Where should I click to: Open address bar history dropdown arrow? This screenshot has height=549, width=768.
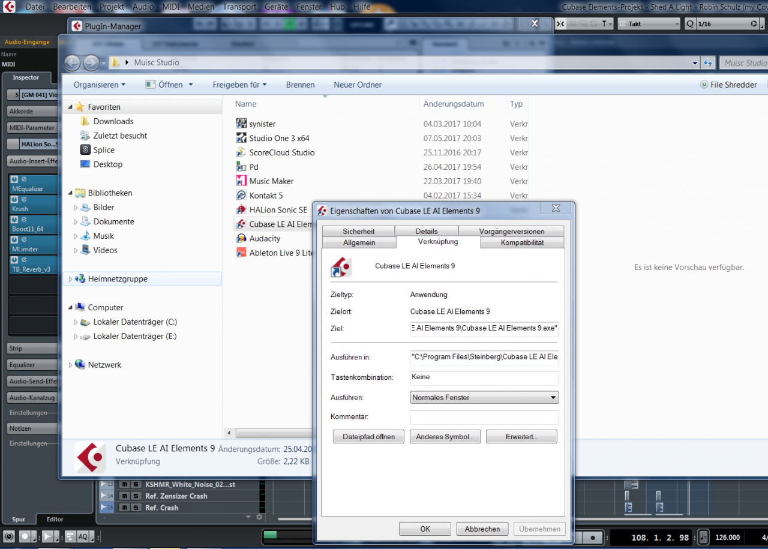click(695, 62)
